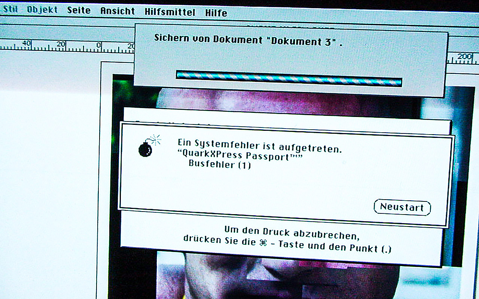Open the Seite menu
Screen dimensions: 479x299
[x=79, y=10]
